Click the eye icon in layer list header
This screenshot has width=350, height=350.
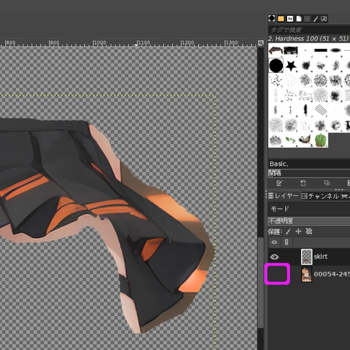tap(274, 242)
